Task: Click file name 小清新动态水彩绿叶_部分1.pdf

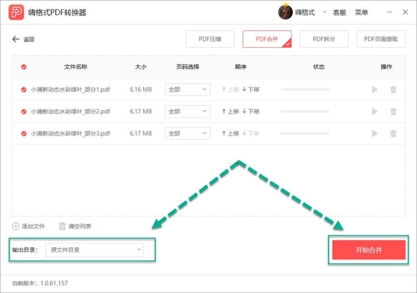Action: [70, 90]
